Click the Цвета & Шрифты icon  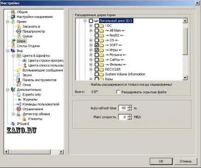tap(19, 55)
